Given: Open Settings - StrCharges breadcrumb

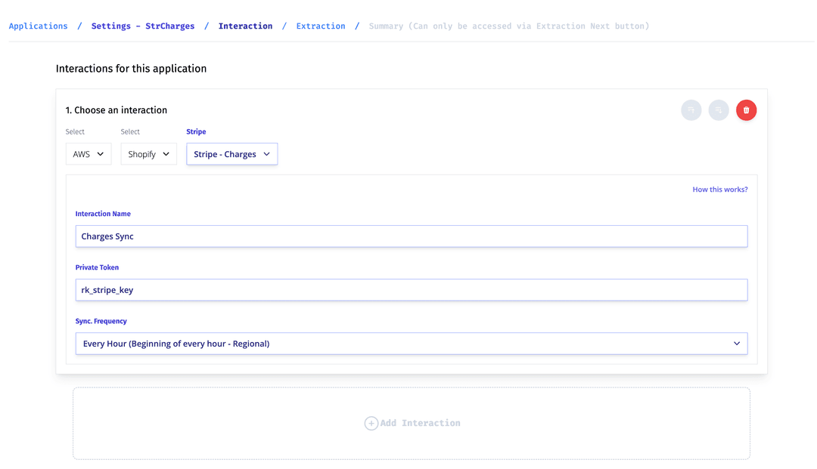Looking at the screenshot, I should (x=143, y=26).
